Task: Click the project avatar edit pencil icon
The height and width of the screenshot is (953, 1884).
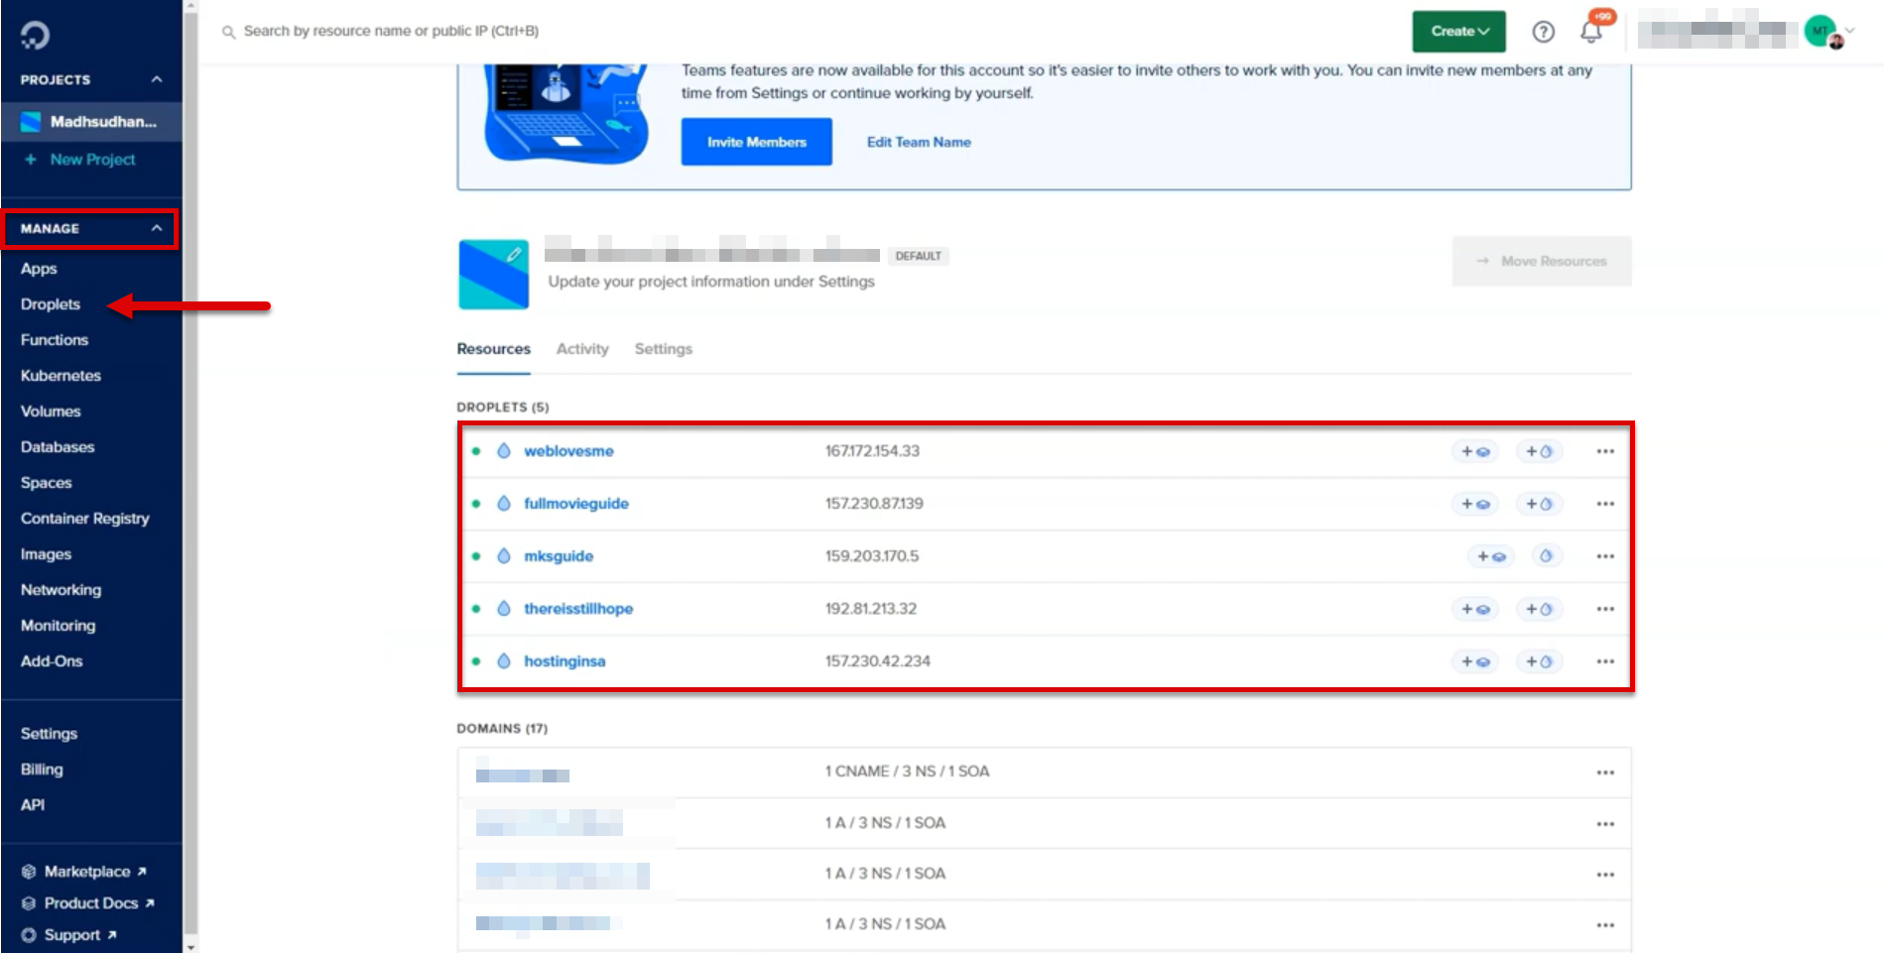Action: tap(514, 255)
